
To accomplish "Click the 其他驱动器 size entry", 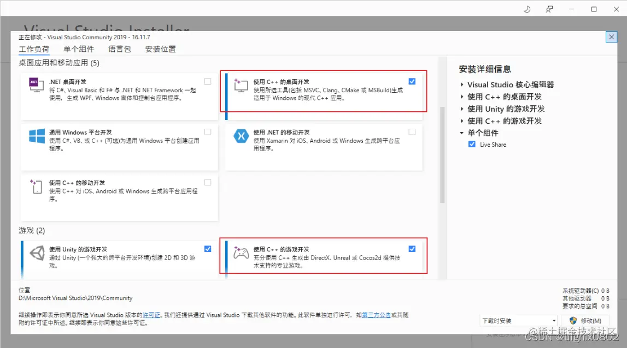I will [586, 298].
